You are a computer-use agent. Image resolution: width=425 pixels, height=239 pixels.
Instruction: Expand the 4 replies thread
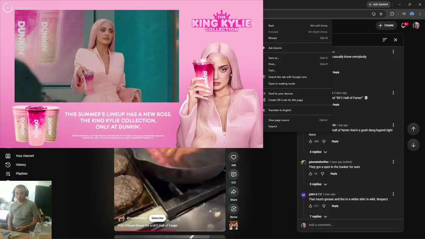point(318,152)
